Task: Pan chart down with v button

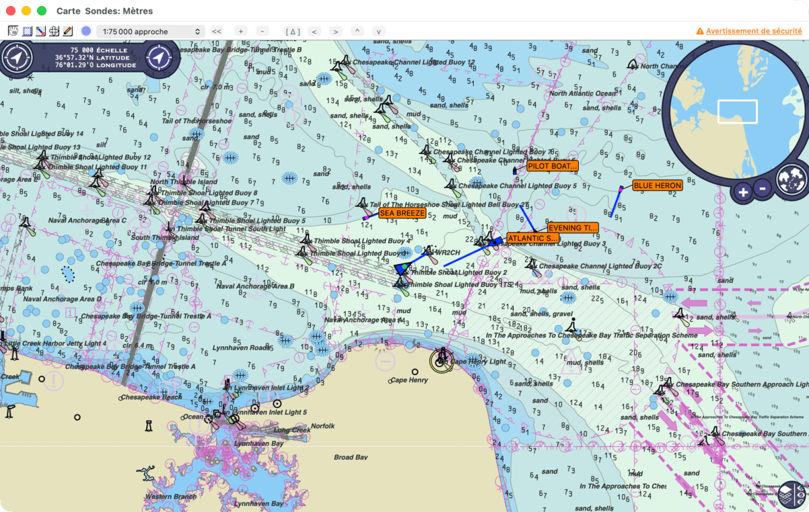Action: click(x=379, y=32)
